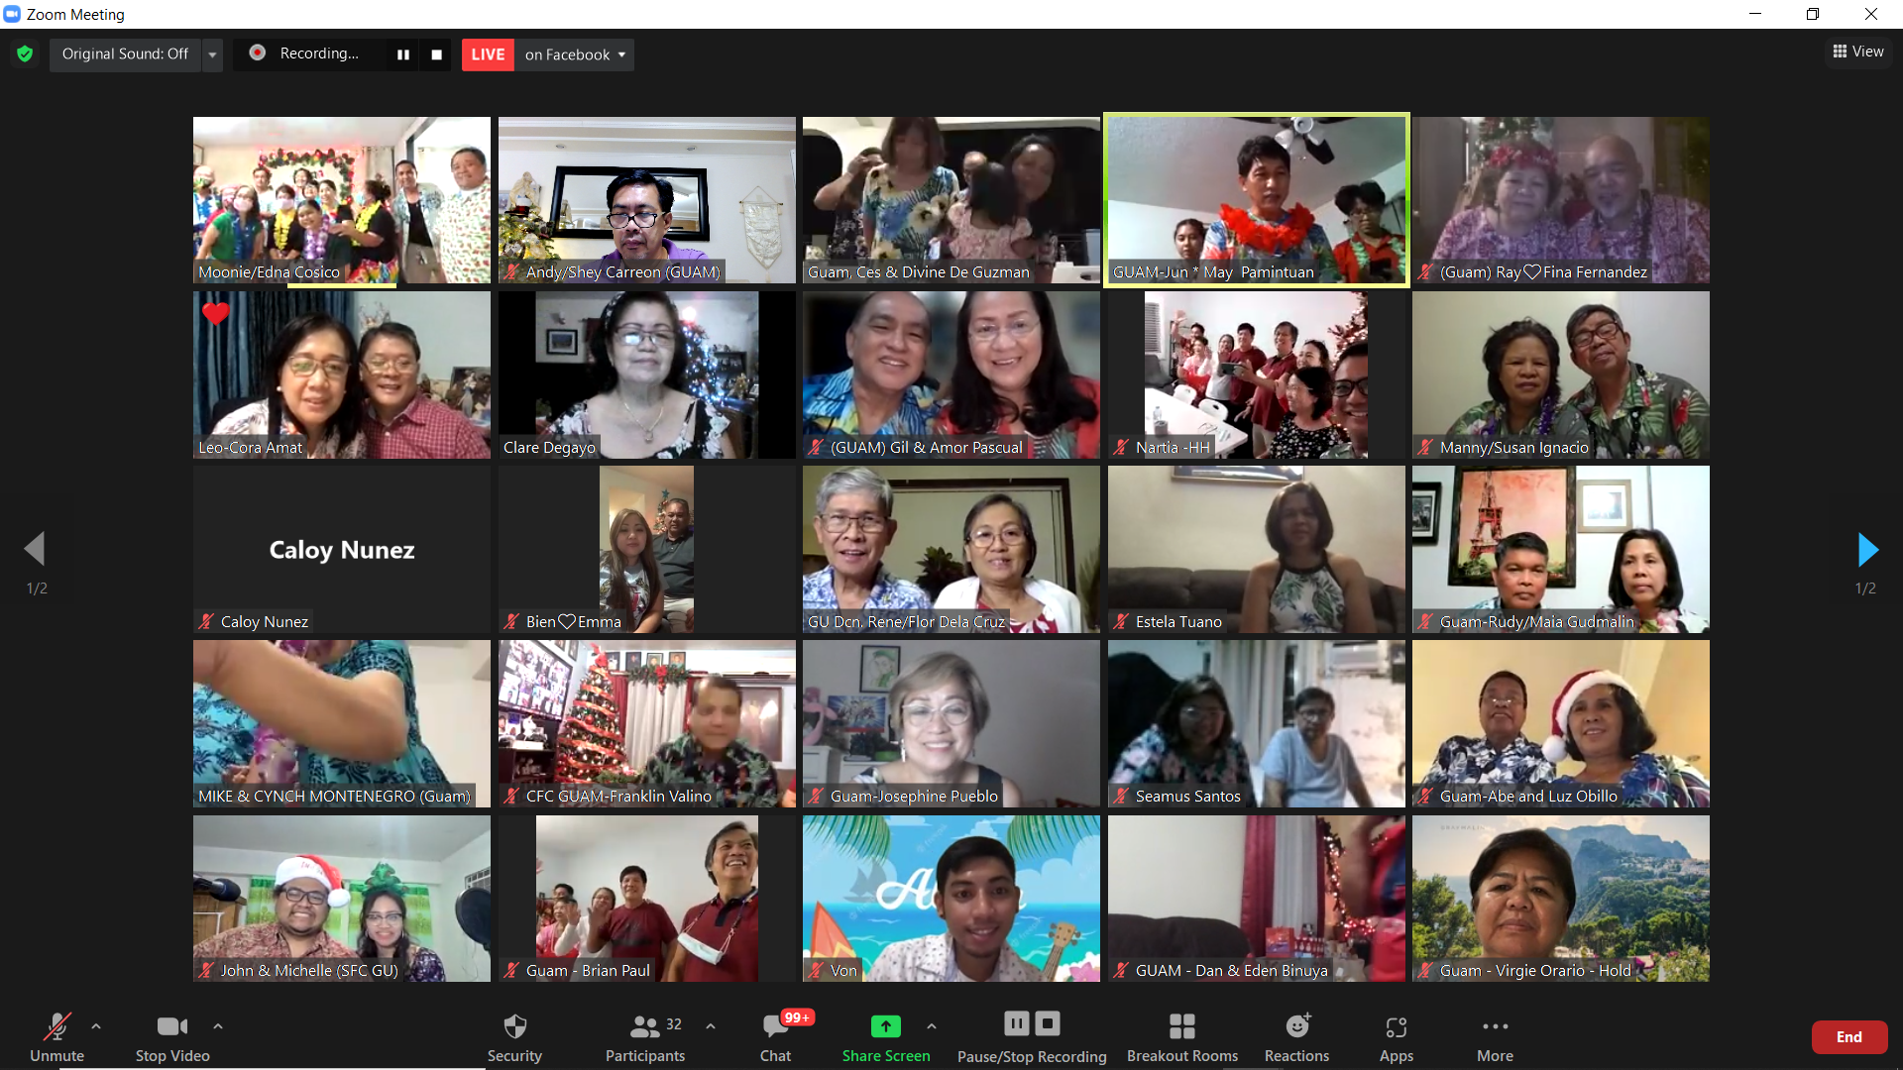Pause the recording from top bar
Image resolution: width=1903 pixels, height=1070 pixels.
[403, 54]
